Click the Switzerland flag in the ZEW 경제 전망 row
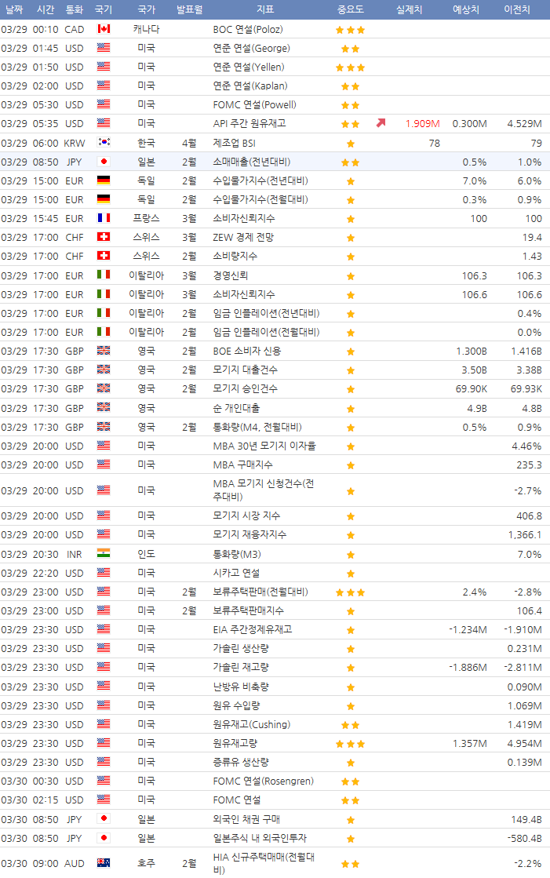Screen dimensions: 550x878 point(104,237)
